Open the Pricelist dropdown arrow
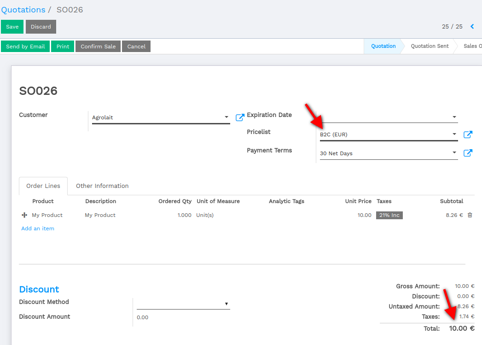This screenshot has width=482, height=345. (454, 134)
